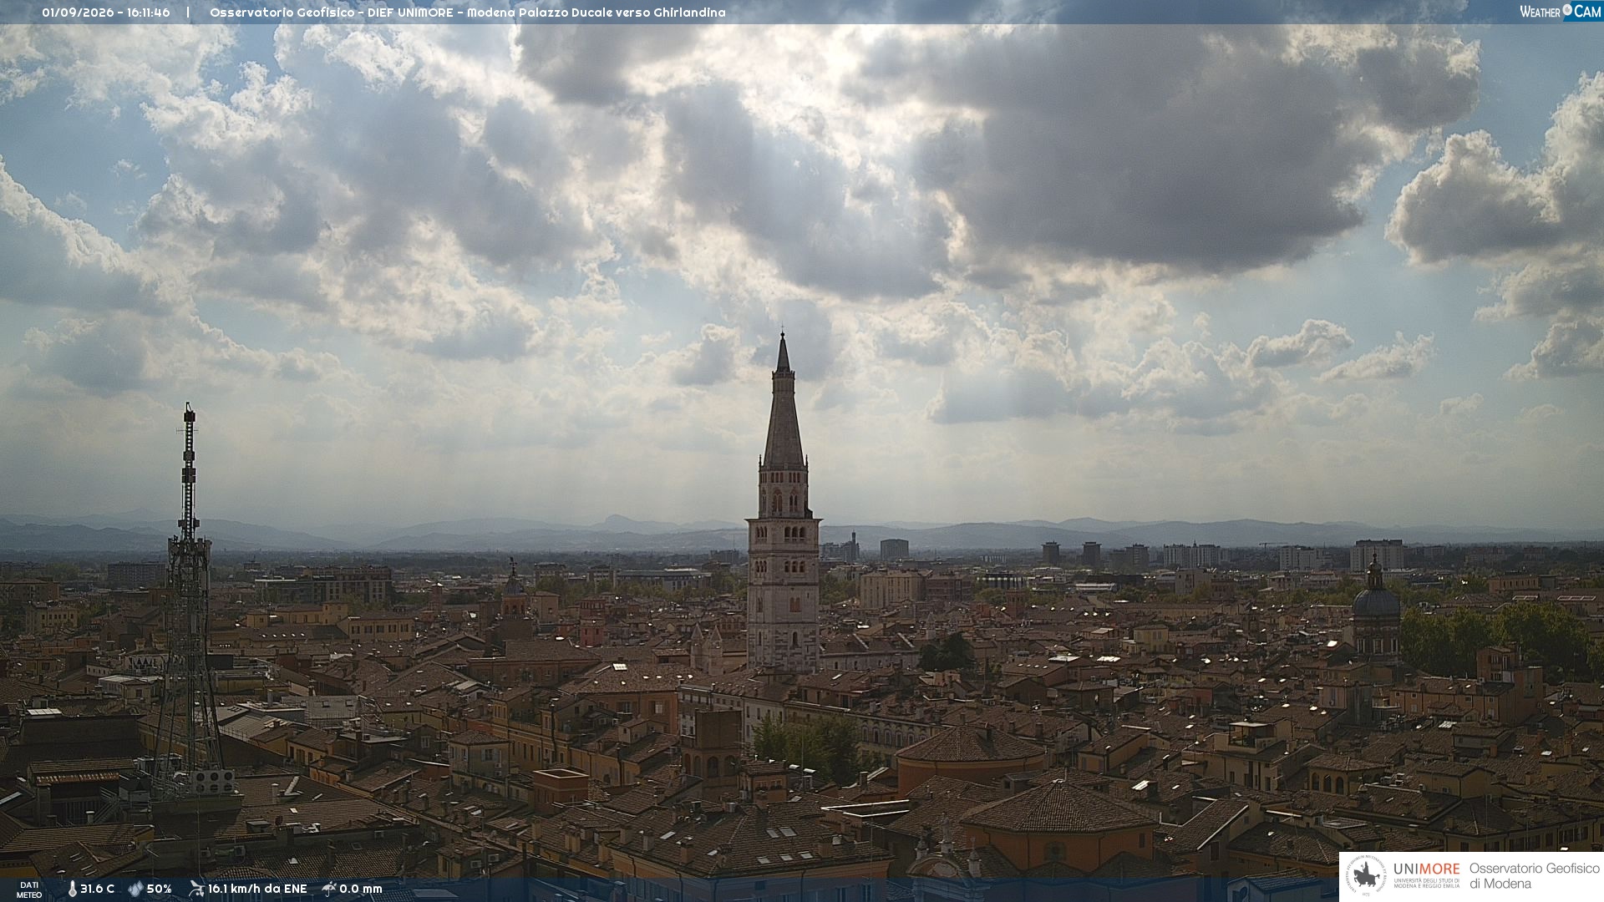
Task: Click the lattice antenna tower on the left
Action: 189,601
